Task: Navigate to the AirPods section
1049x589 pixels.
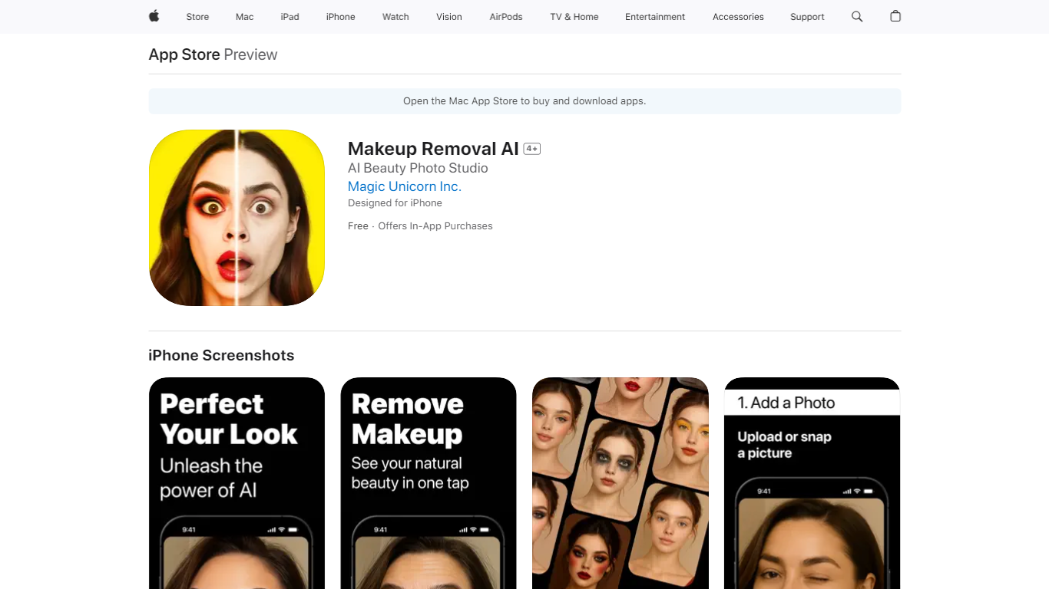Action: point(505,17)
